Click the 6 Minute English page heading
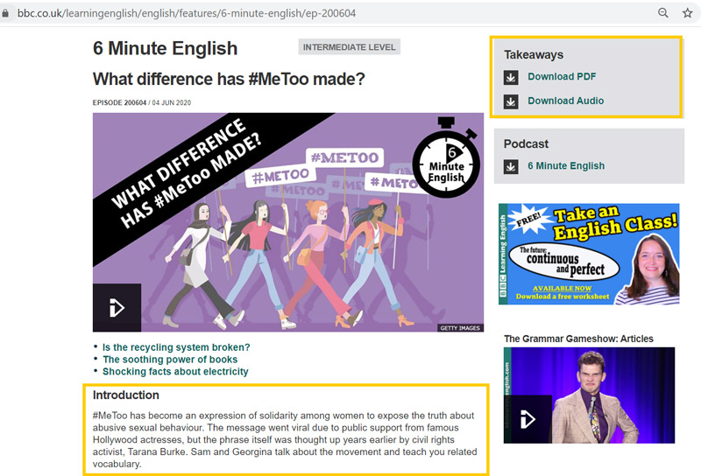Screen dimensions: 701x476 click(x=165, y=48)
